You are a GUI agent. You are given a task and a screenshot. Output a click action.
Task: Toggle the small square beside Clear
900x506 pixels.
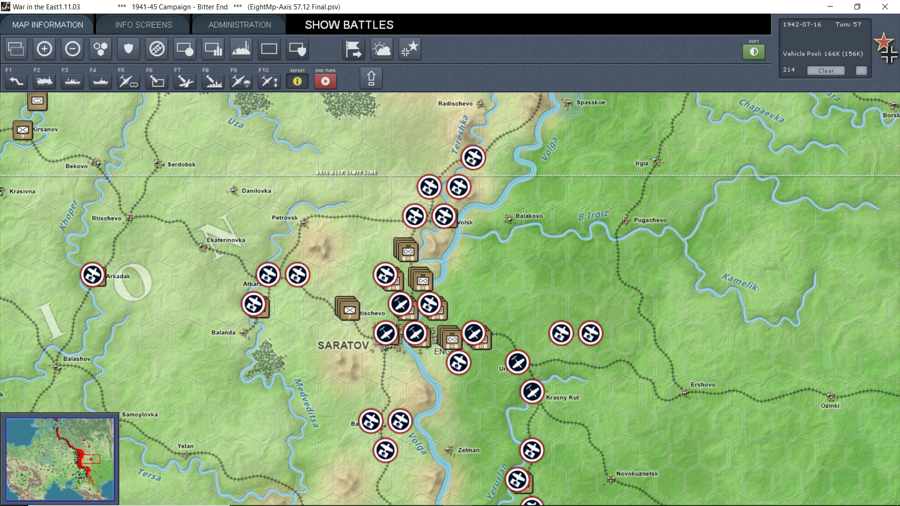pyautogui.click(x=861, y=70)
